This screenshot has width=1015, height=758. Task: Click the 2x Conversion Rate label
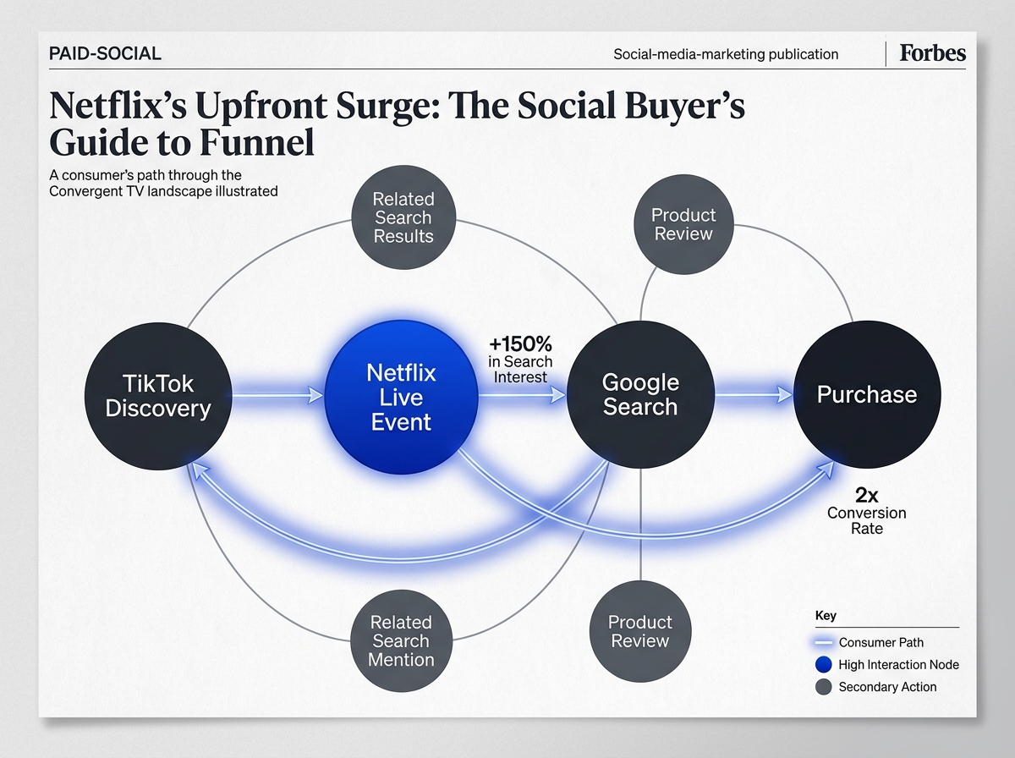pyautogui.click(x=867, y=512)
